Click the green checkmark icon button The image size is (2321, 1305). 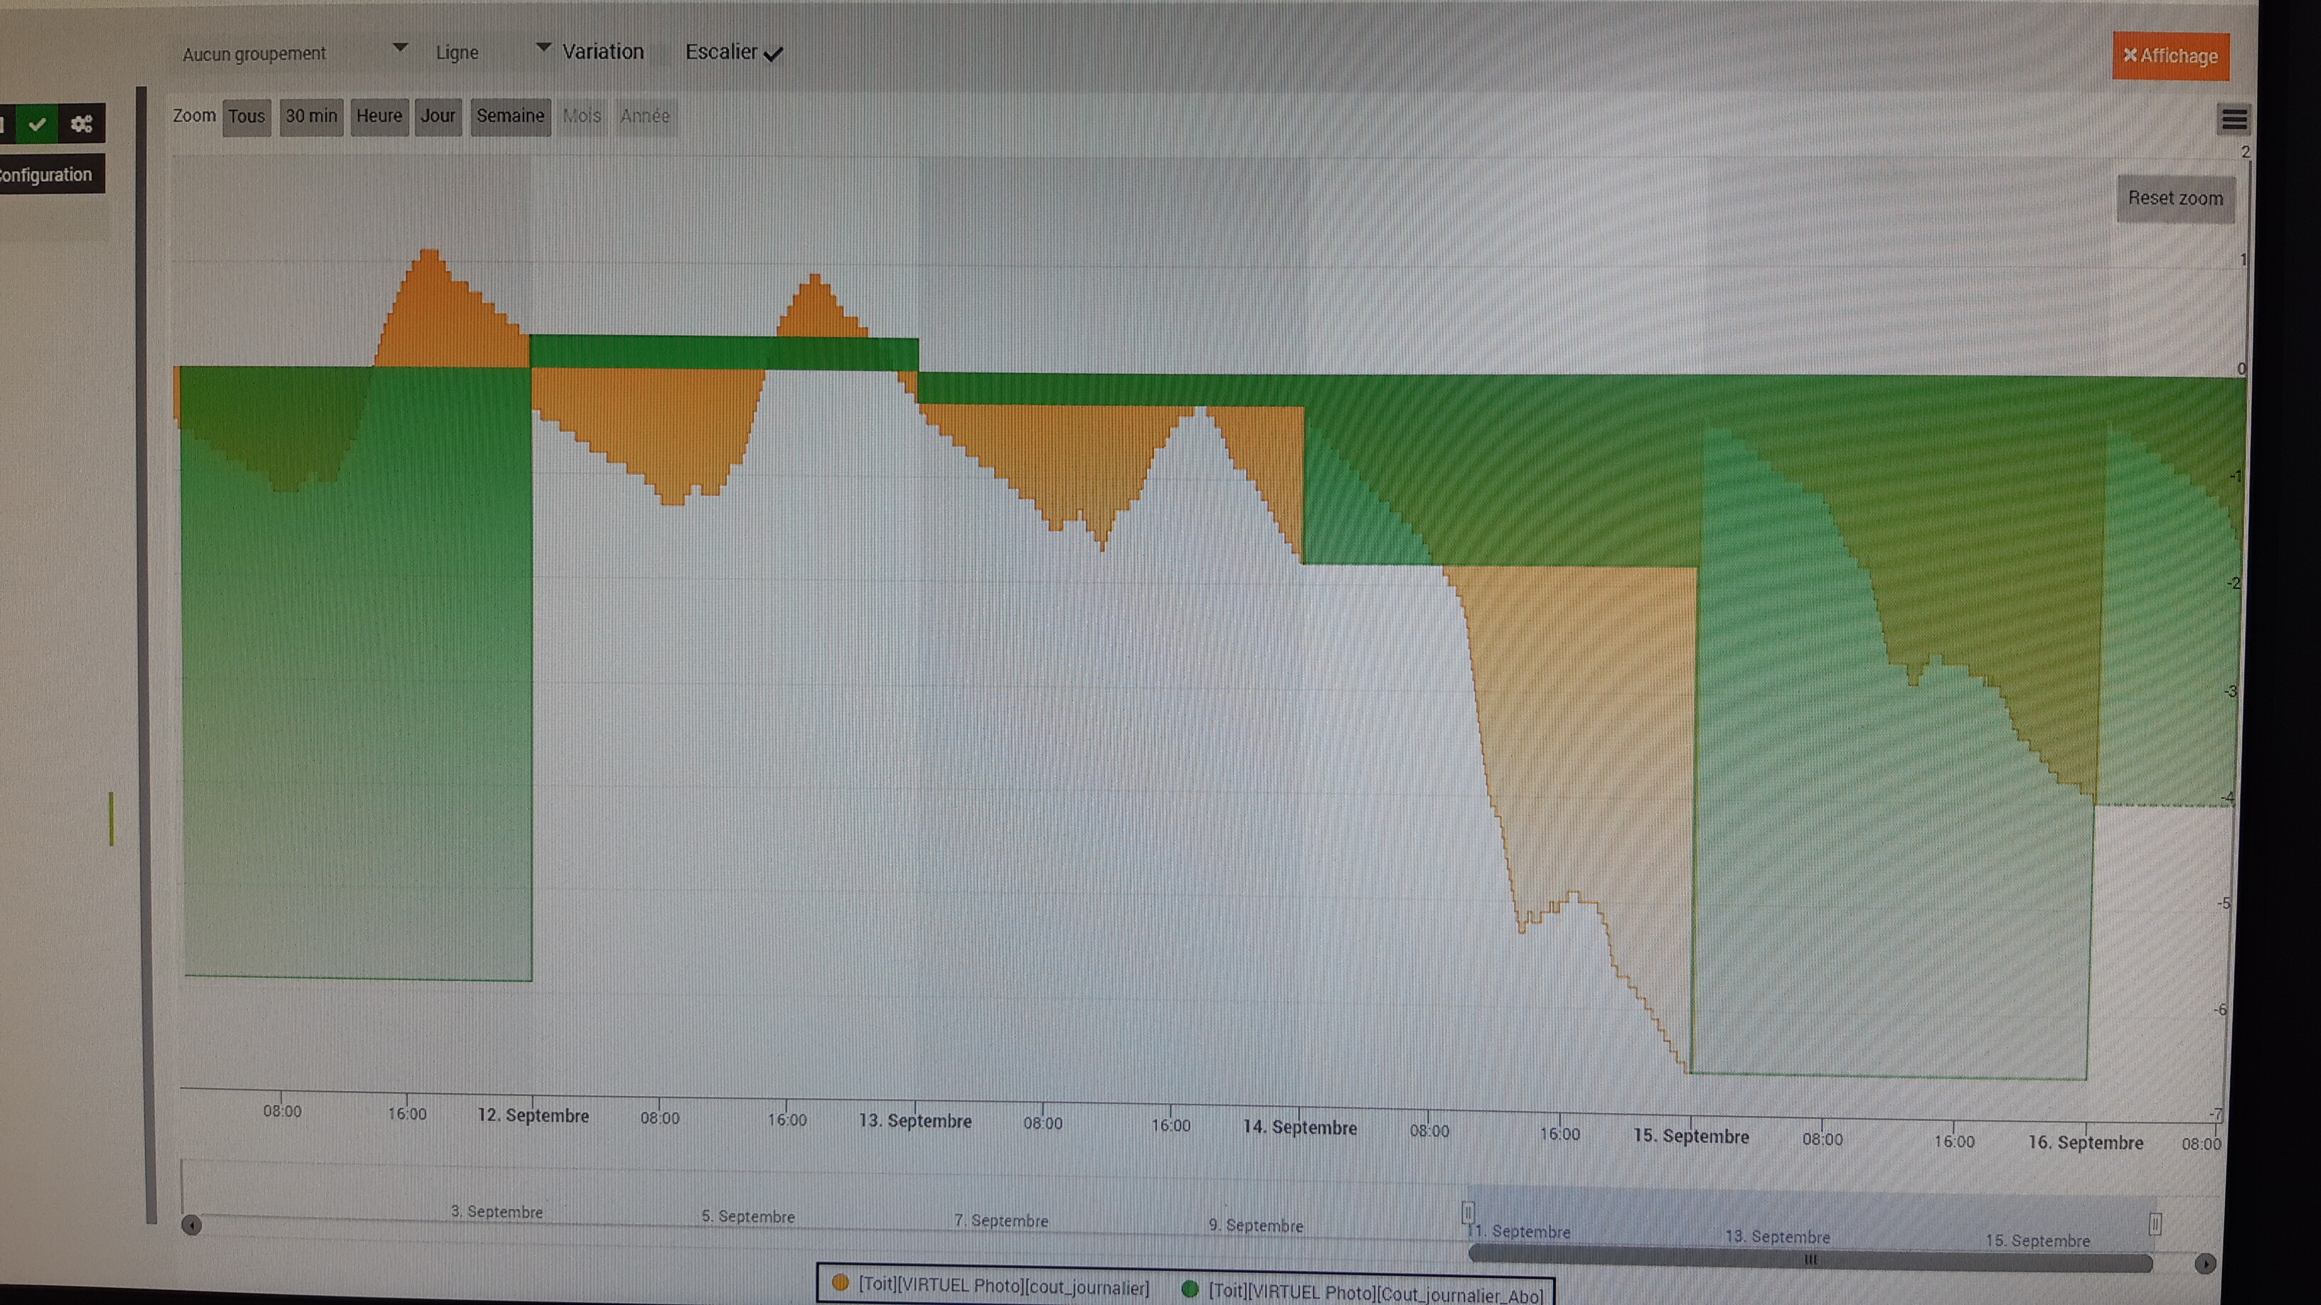37,124
